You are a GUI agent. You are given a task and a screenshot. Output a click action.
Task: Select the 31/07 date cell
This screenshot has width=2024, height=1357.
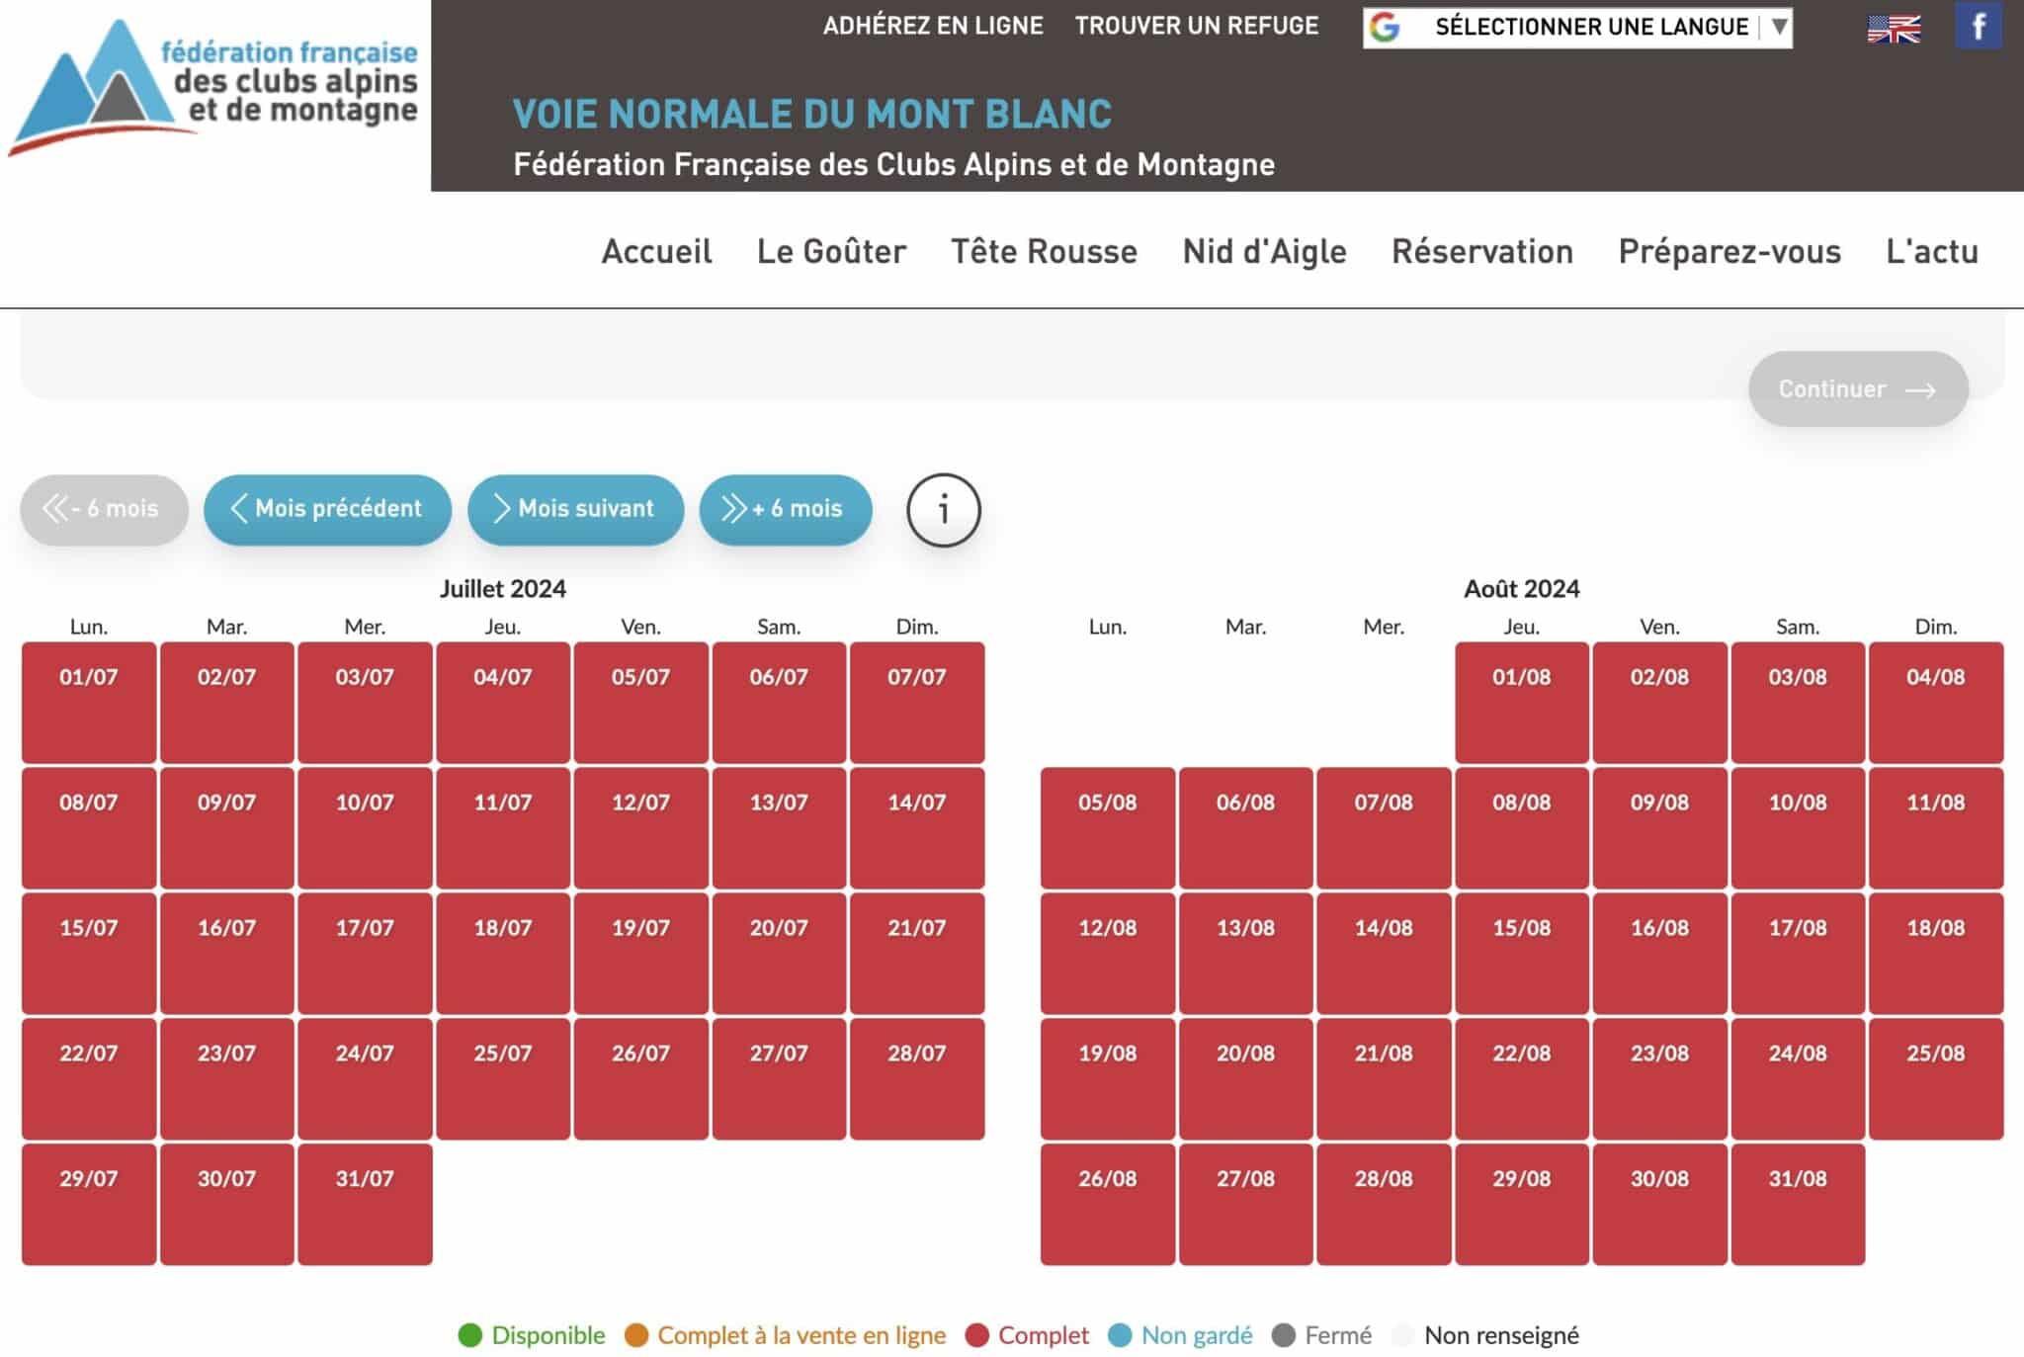[x=365, y=1204]
